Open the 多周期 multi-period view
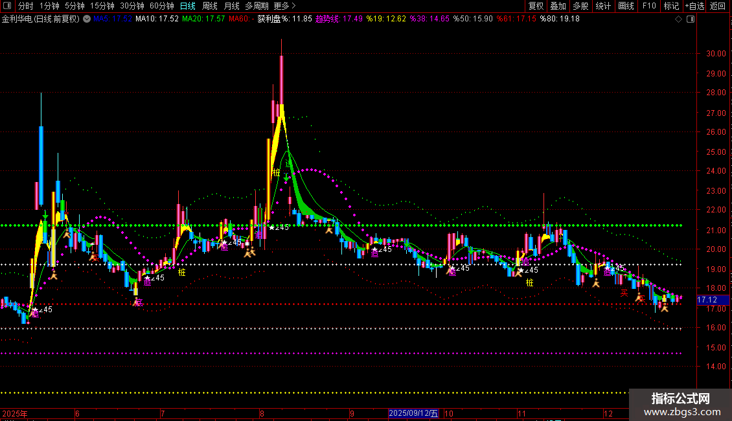The image size is (732, 421). (257, 6)
